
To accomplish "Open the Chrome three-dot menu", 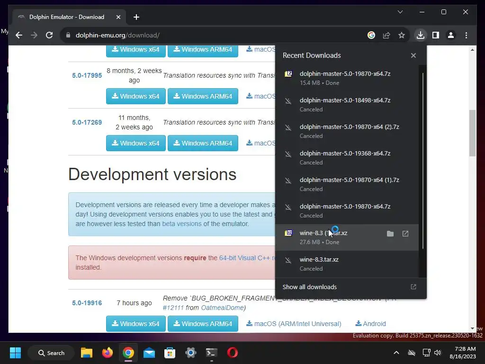I will click(x=466, y=35).
